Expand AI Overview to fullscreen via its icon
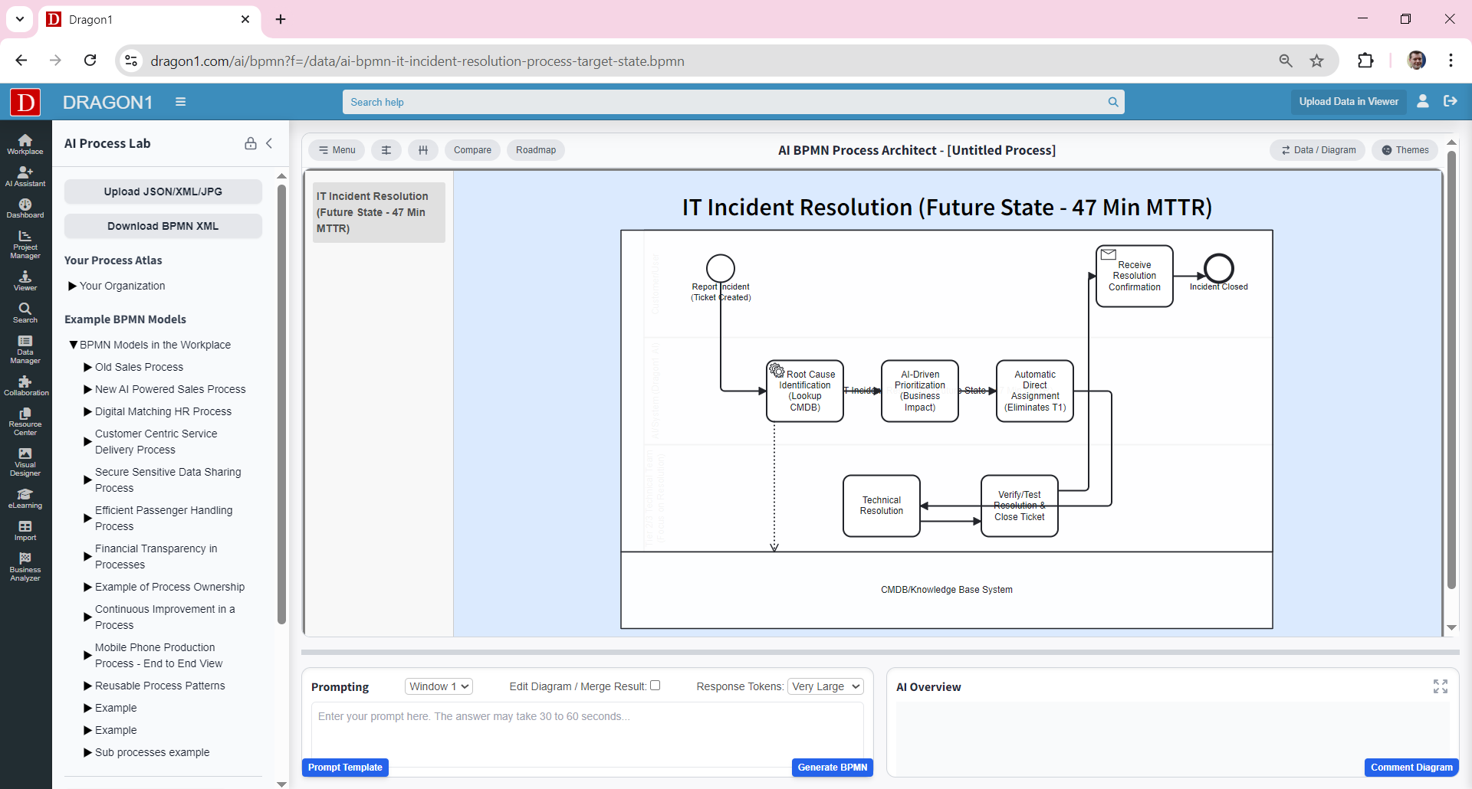The width and height of the screenshot is (1472, 789). (x=1441, y=686)
